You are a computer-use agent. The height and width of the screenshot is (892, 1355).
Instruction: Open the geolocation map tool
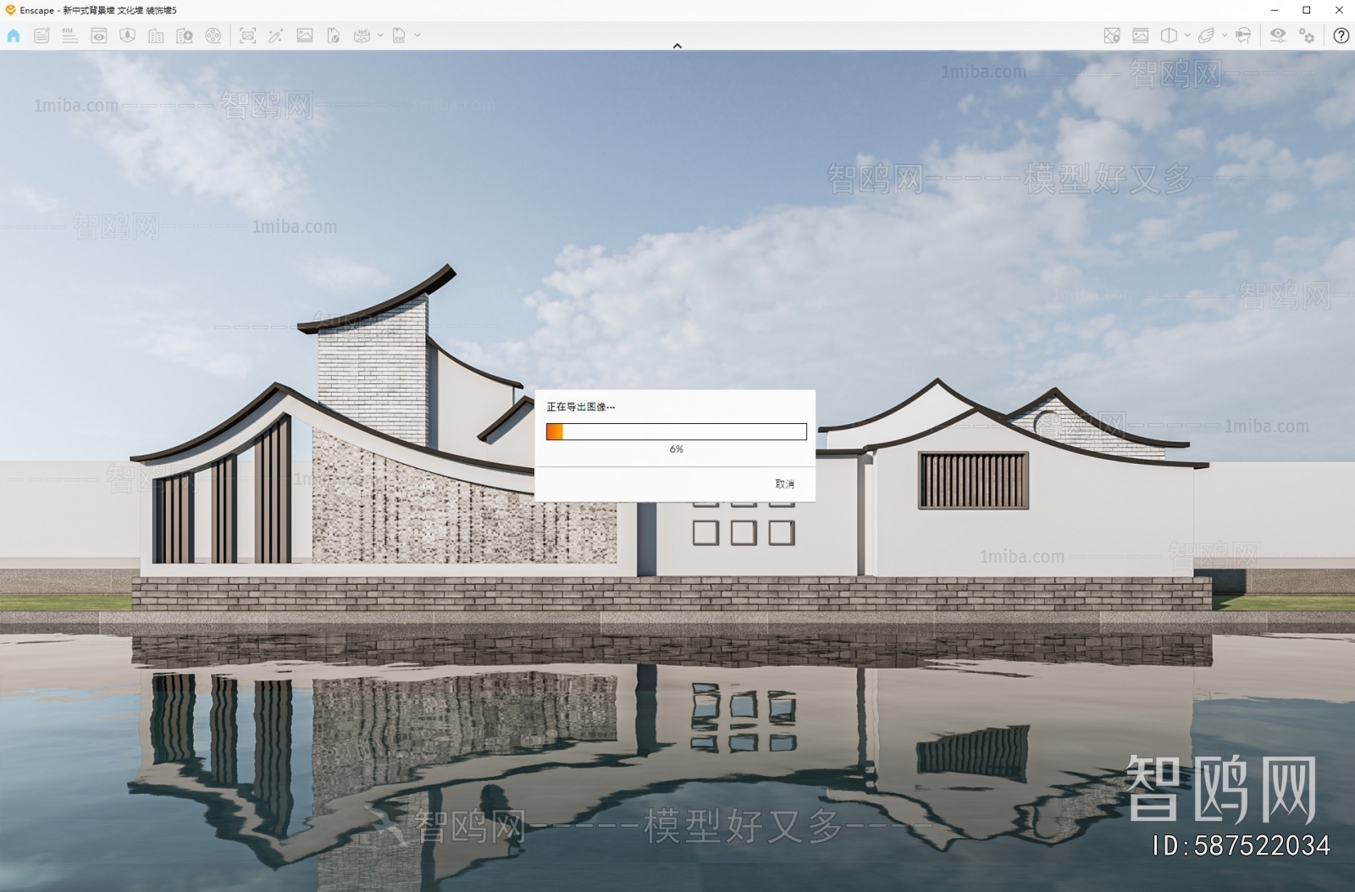[x=1112, y=36]
